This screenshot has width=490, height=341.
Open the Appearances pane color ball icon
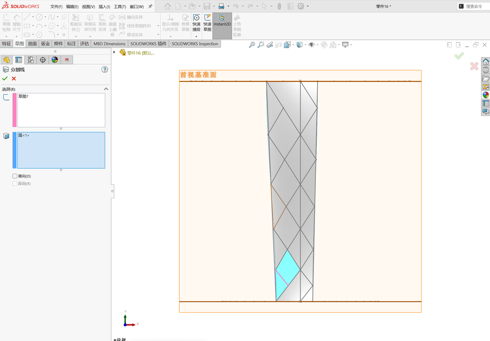tap(486, 95)
